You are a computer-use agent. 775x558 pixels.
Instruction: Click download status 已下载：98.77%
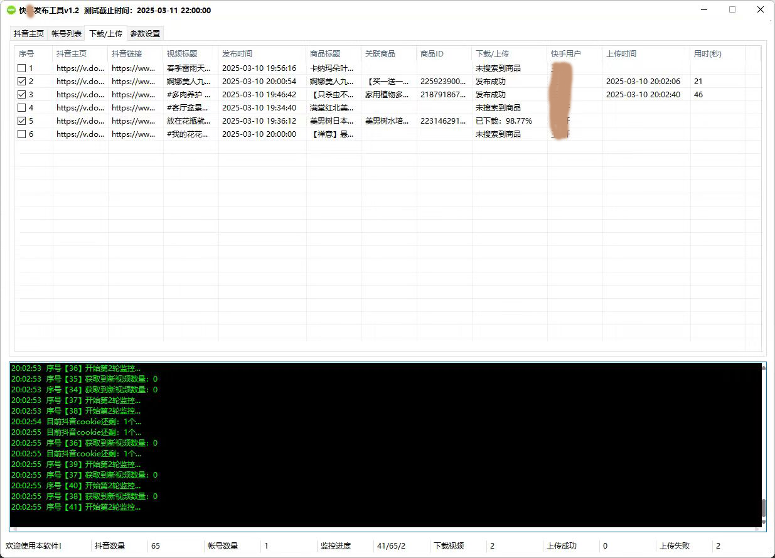click(x=504, y=121)
